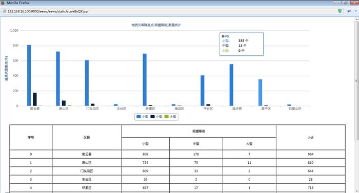Viewport: 359px width, 193px height.
Task: Click the icon right of the green shield
Action: coord(349,11)
